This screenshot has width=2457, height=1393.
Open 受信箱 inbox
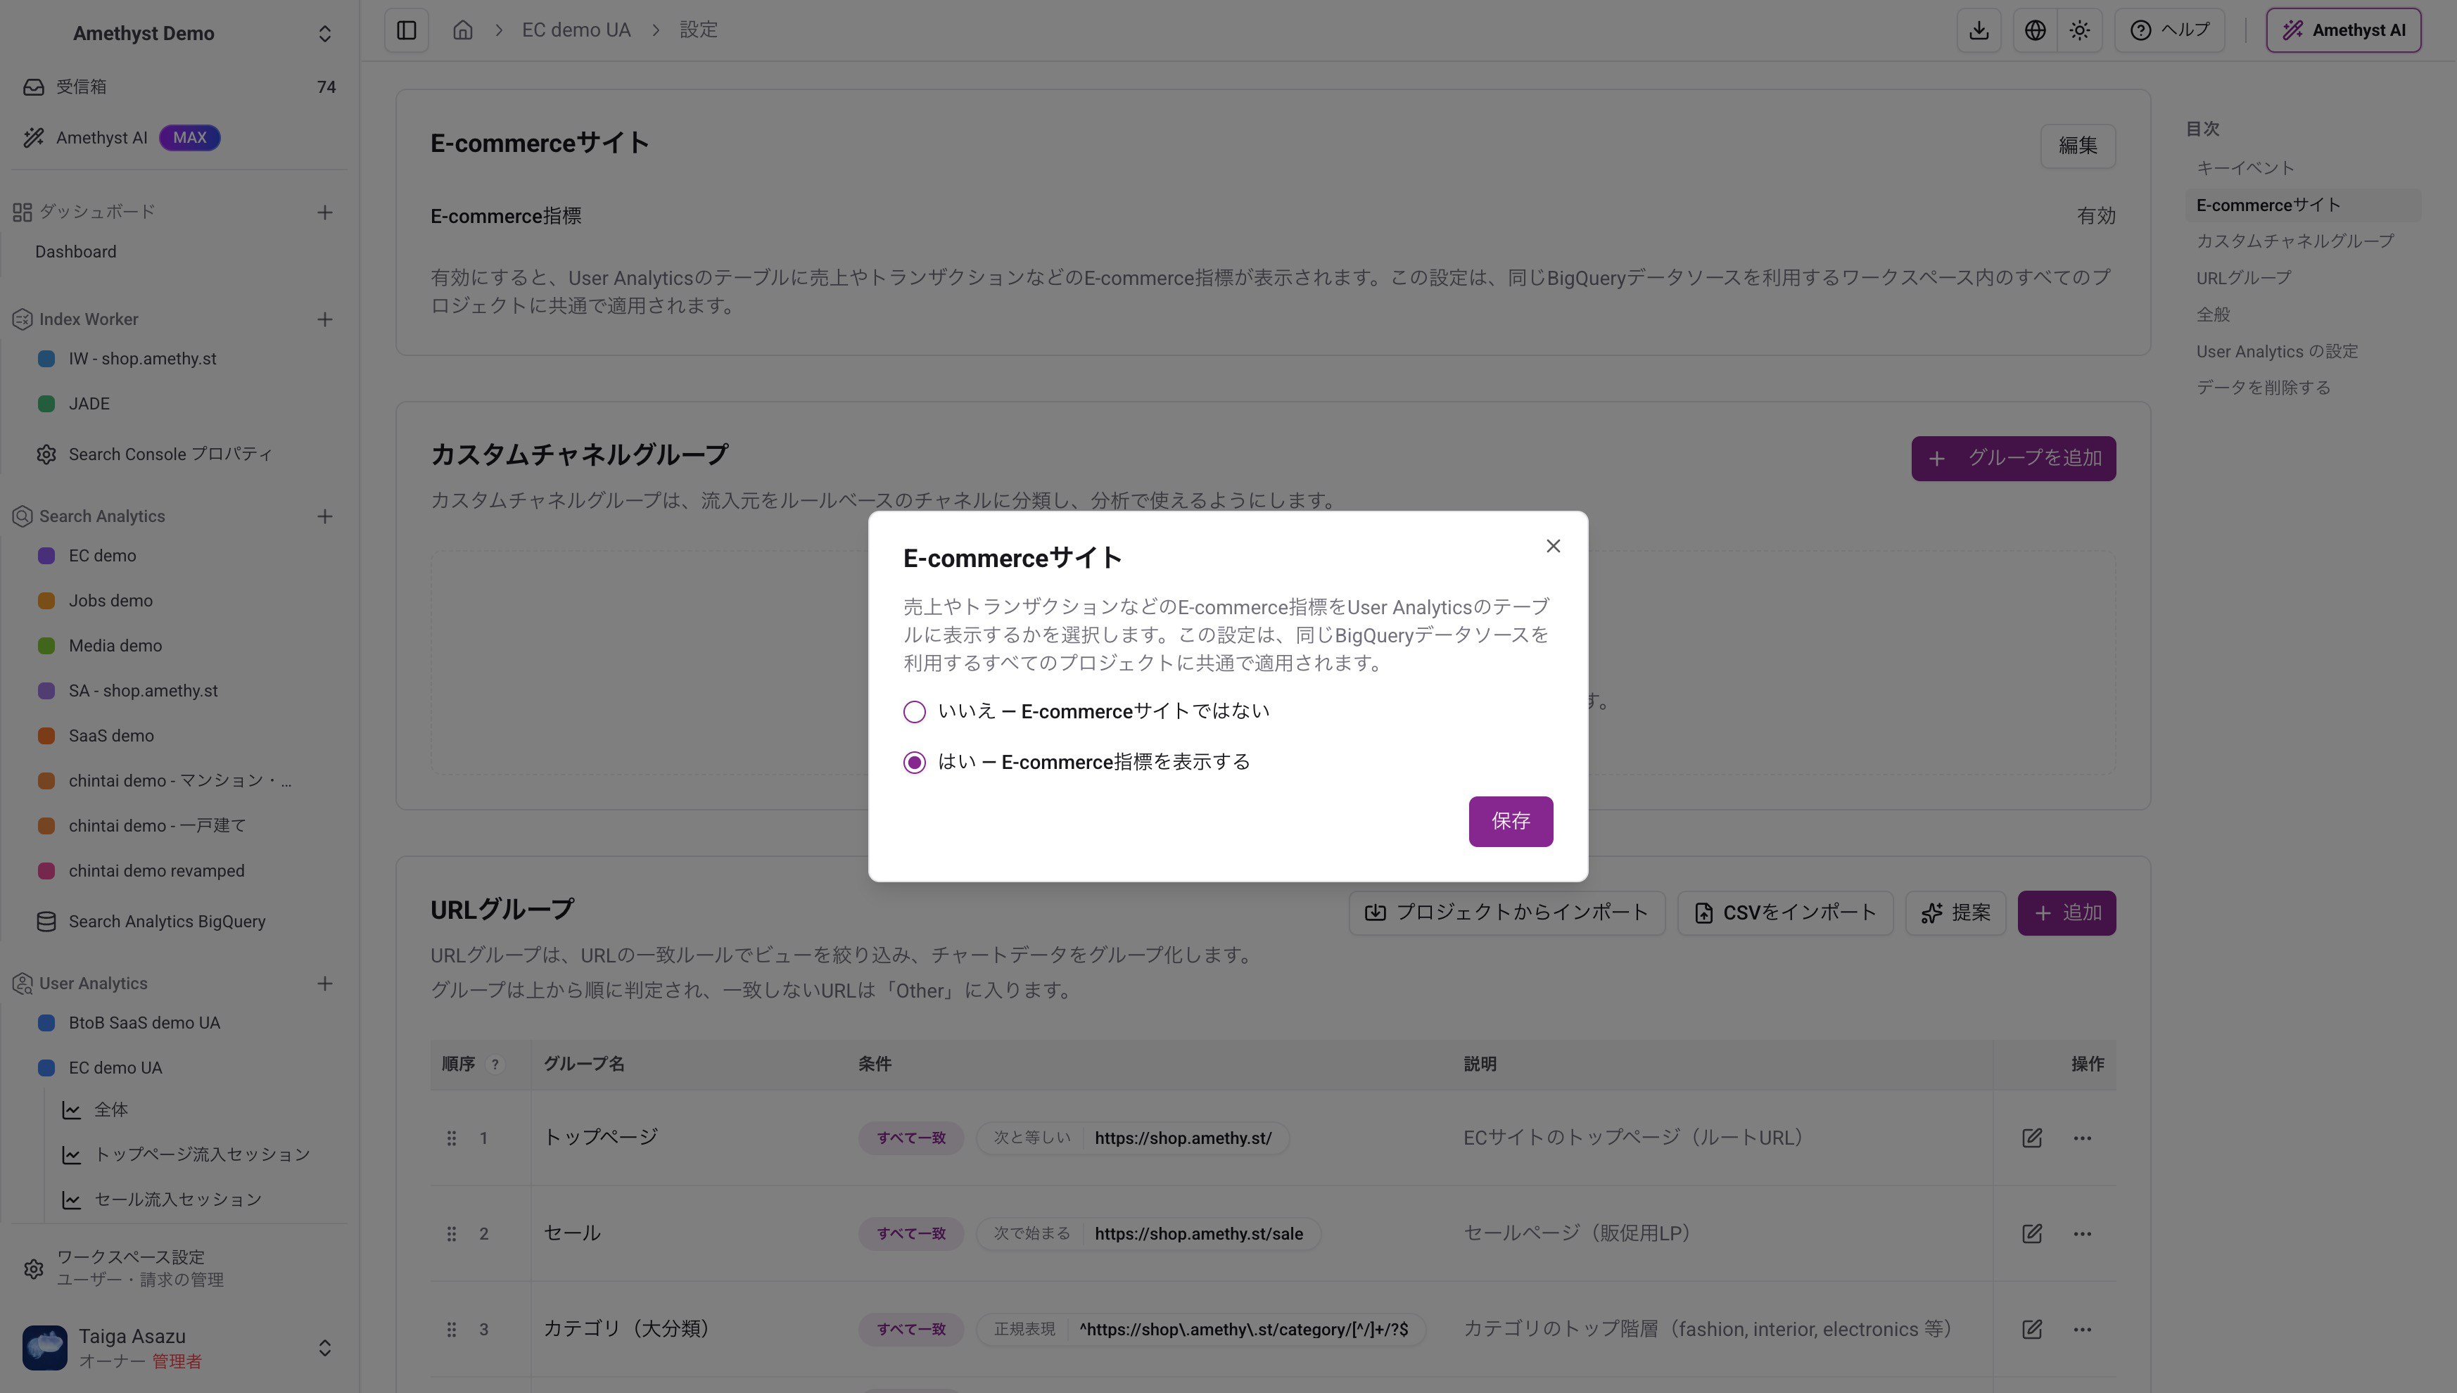pyautogui.click(x=179, y=87)
